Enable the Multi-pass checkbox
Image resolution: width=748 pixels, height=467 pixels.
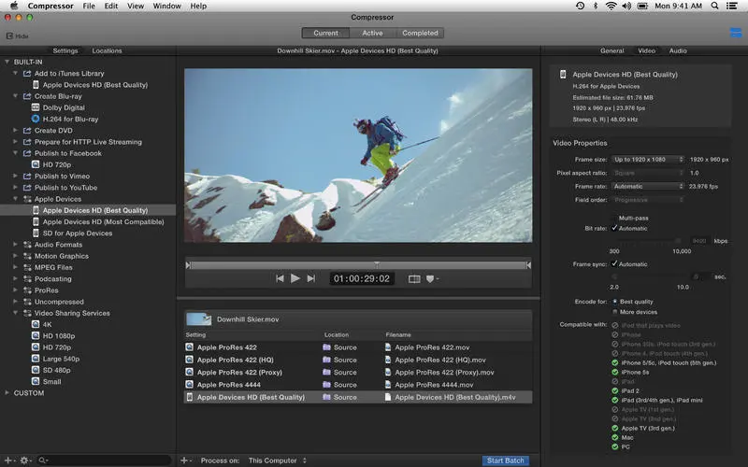[614, 218]
